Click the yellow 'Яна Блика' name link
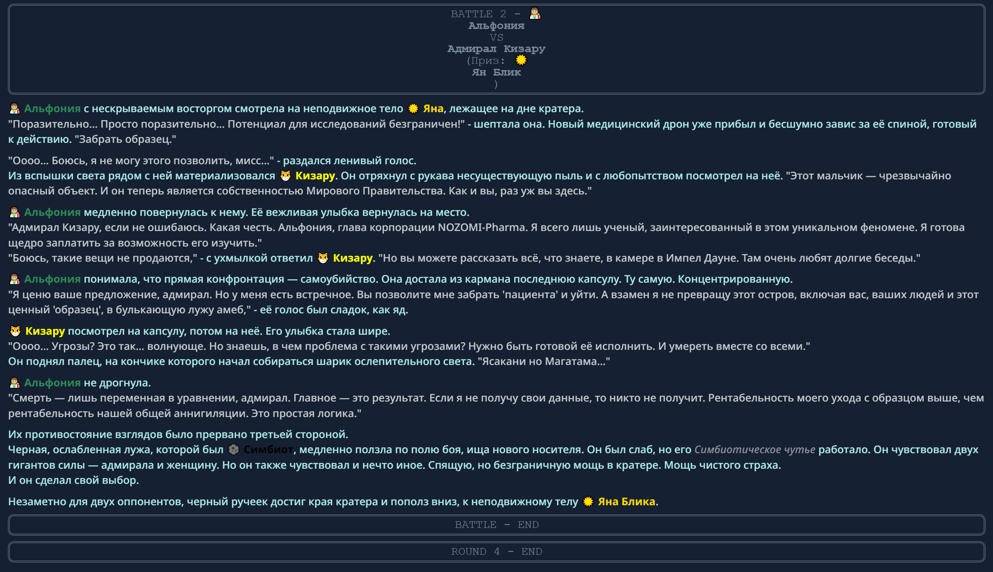This screenshot has height=572, width=993. (626, 502)
